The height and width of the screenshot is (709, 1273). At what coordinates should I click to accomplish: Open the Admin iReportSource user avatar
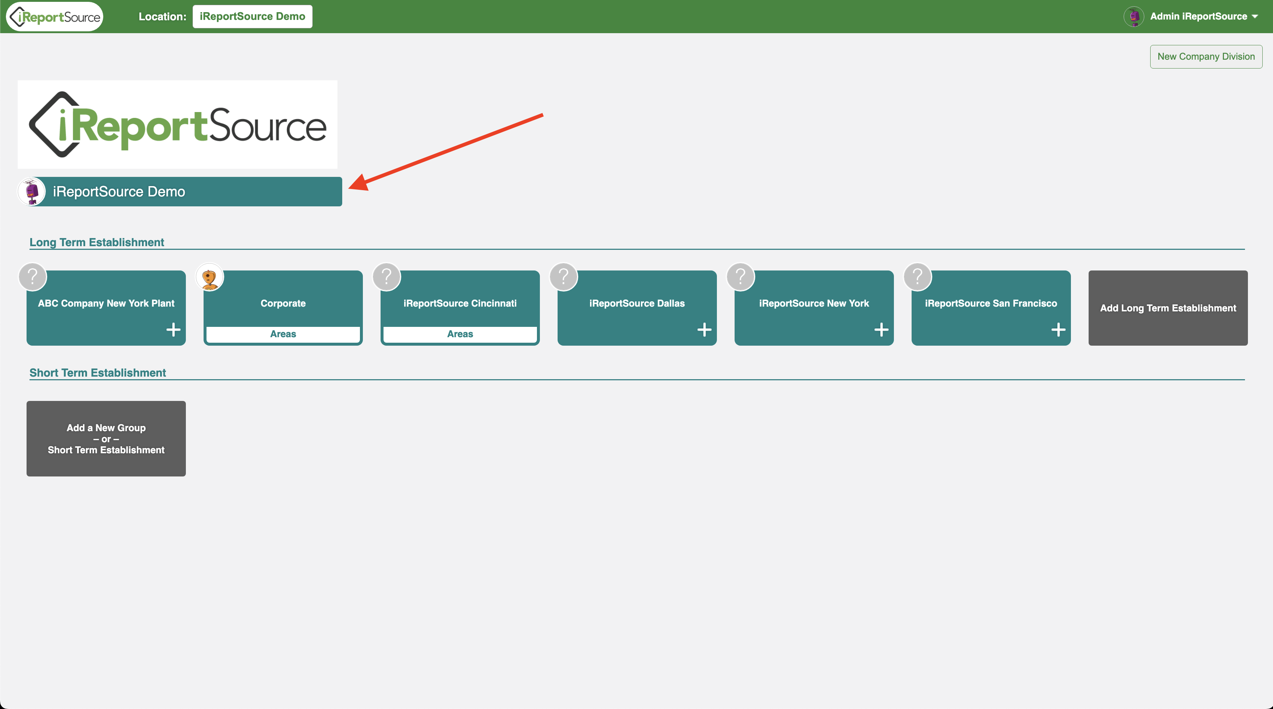click(x=1134, y=16)
